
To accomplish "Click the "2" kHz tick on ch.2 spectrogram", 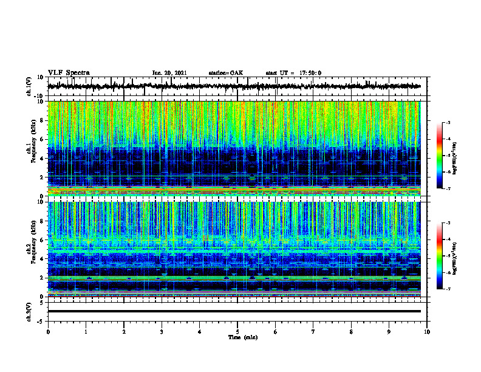I will click(43, 278).
